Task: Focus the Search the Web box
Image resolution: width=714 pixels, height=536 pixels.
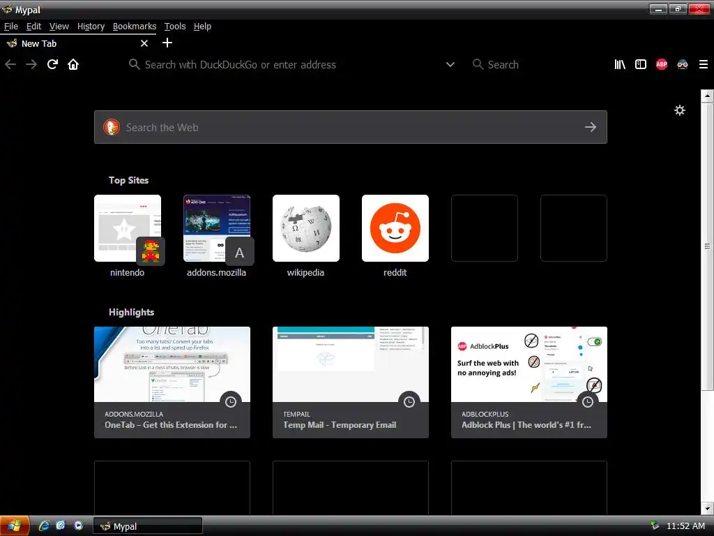Action: [351, 127]
